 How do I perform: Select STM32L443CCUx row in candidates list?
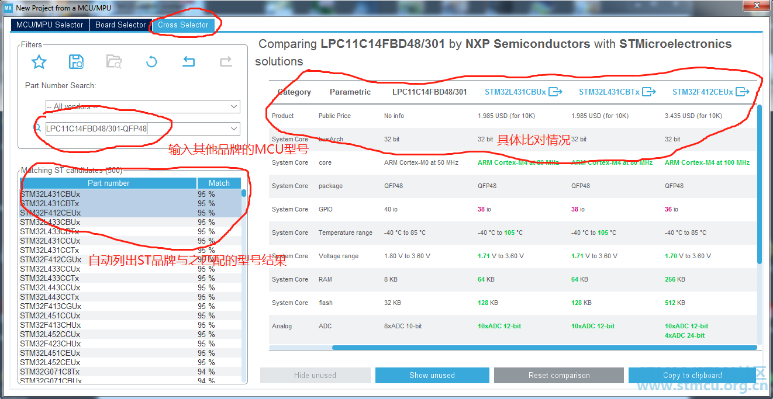130,287
